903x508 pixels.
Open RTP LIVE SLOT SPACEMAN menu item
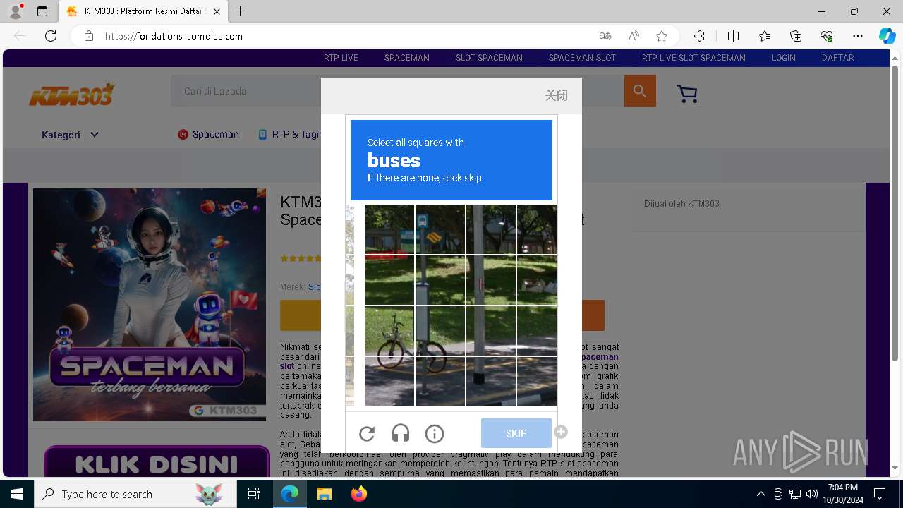693,58
